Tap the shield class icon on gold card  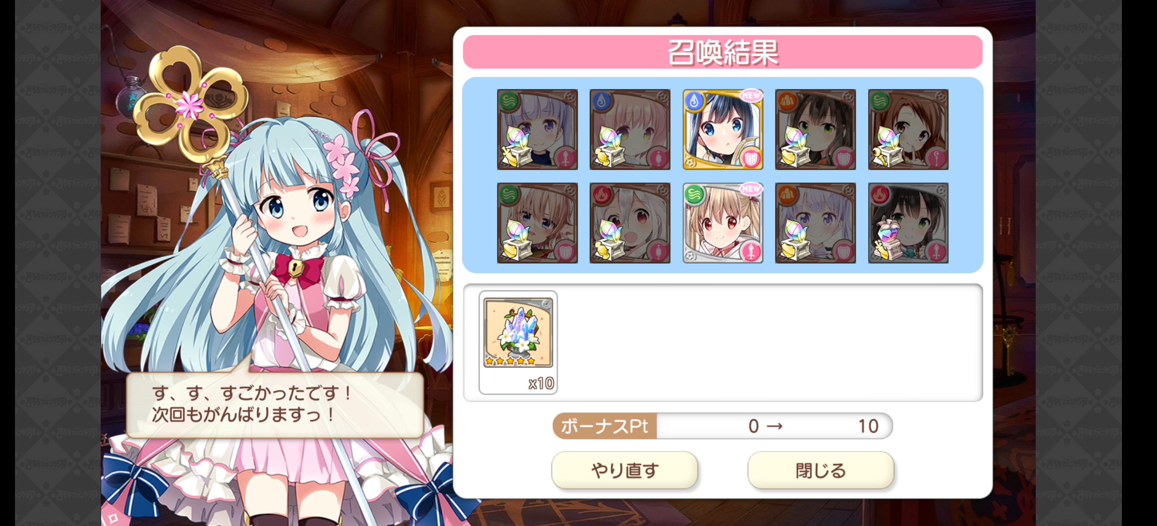coord(751,158)
